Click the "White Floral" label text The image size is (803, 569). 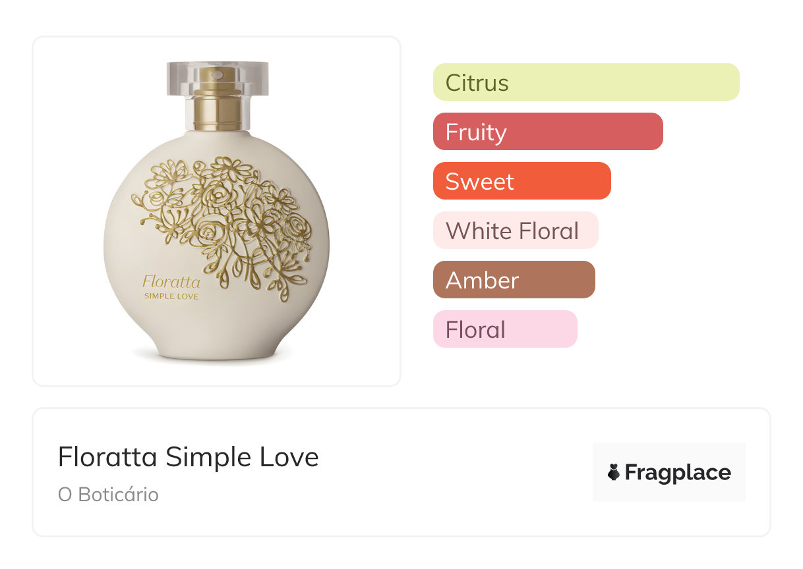(512, 231)
